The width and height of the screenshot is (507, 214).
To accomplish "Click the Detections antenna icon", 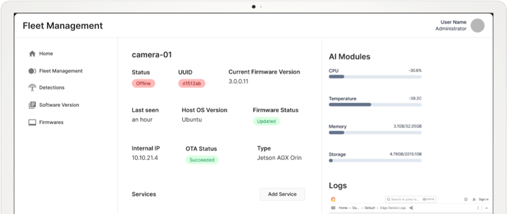I will (x=32, y=87).
